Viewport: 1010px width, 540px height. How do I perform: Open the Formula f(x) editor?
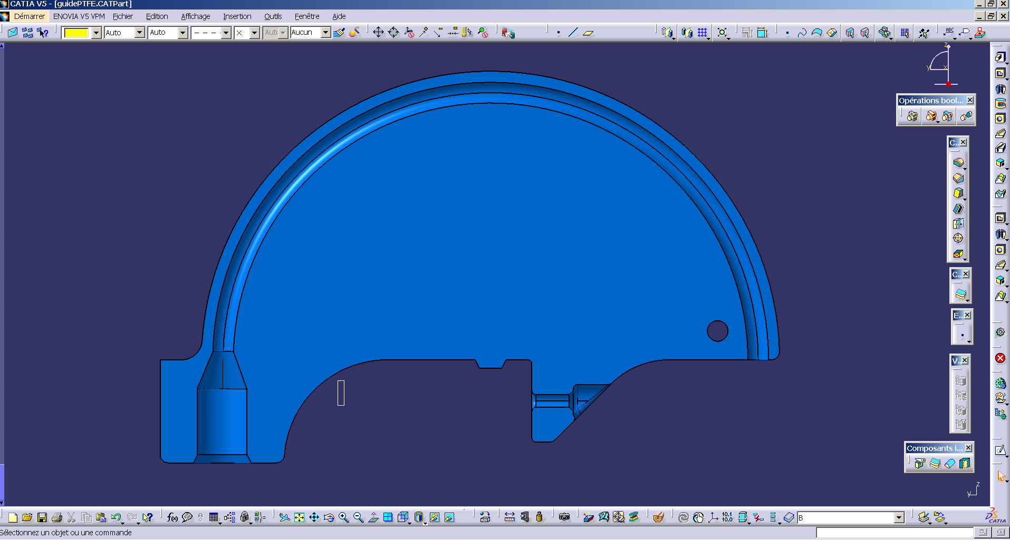tap(172, 517)
